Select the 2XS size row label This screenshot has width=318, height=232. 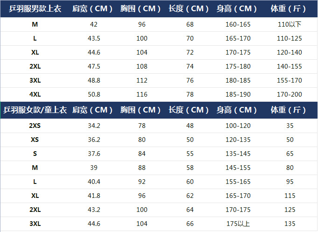point(35,126)
